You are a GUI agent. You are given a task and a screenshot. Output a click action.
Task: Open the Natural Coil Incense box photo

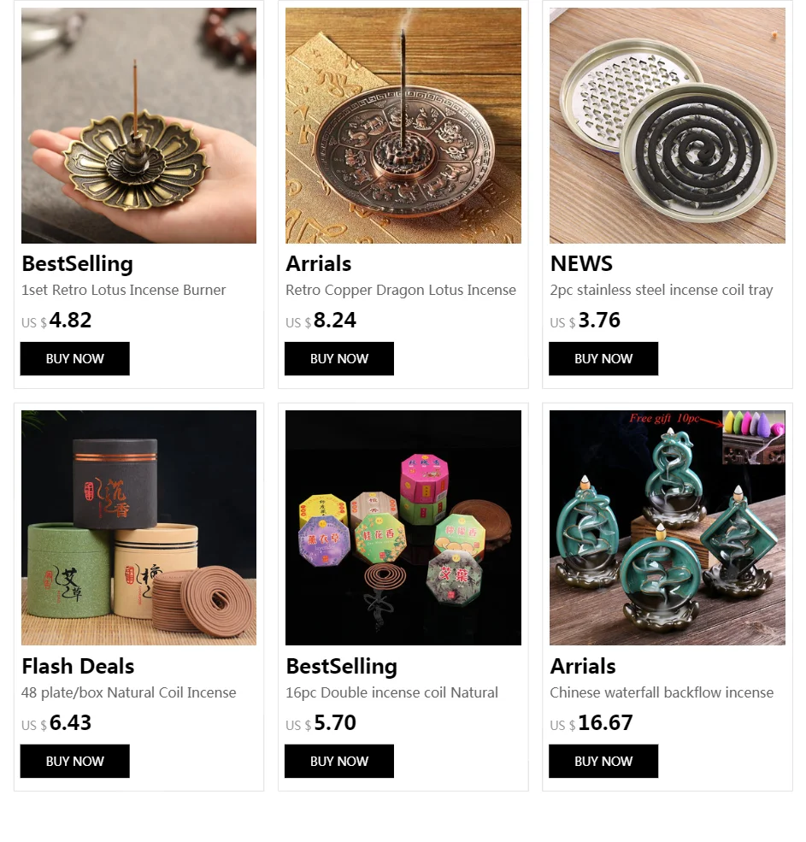point(138,527)
